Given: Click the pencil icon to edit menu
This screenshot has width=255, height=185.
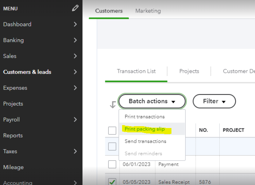Looking at the screenshot, I should tap(75, 8).
